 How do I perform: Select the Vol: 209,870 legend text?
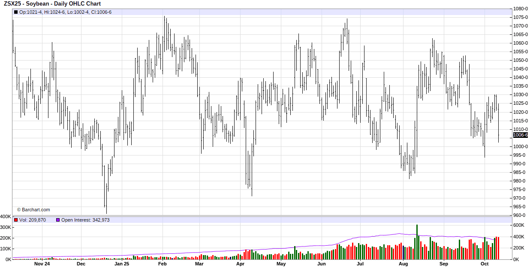pos(33,220)
